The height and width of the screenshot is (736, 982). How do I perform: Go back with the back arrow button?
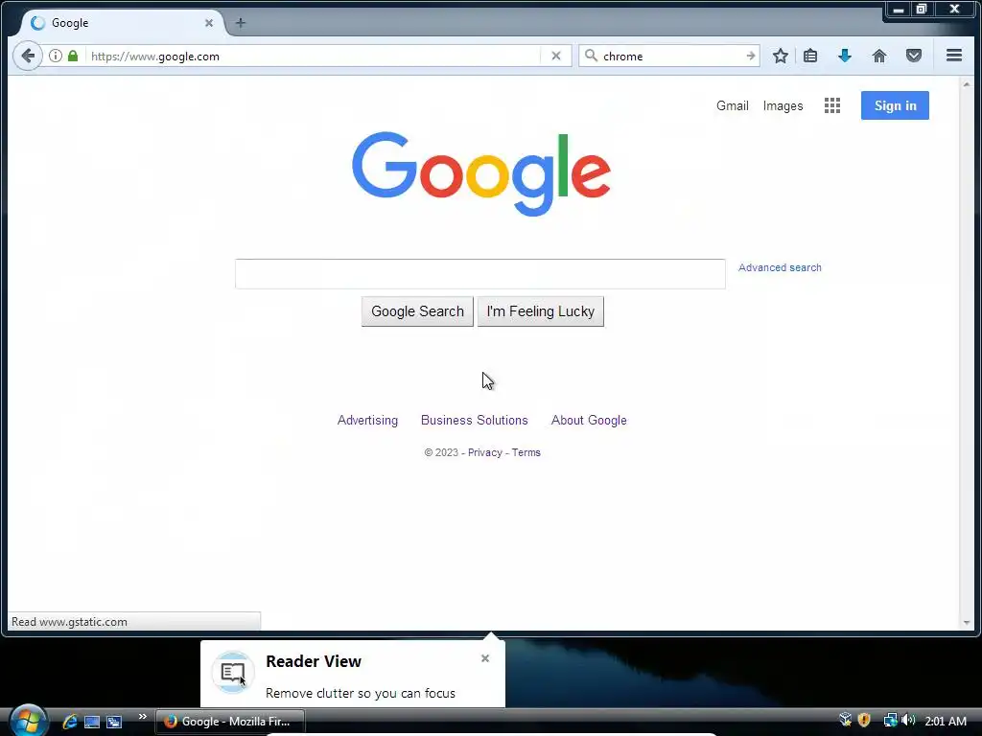28,56
